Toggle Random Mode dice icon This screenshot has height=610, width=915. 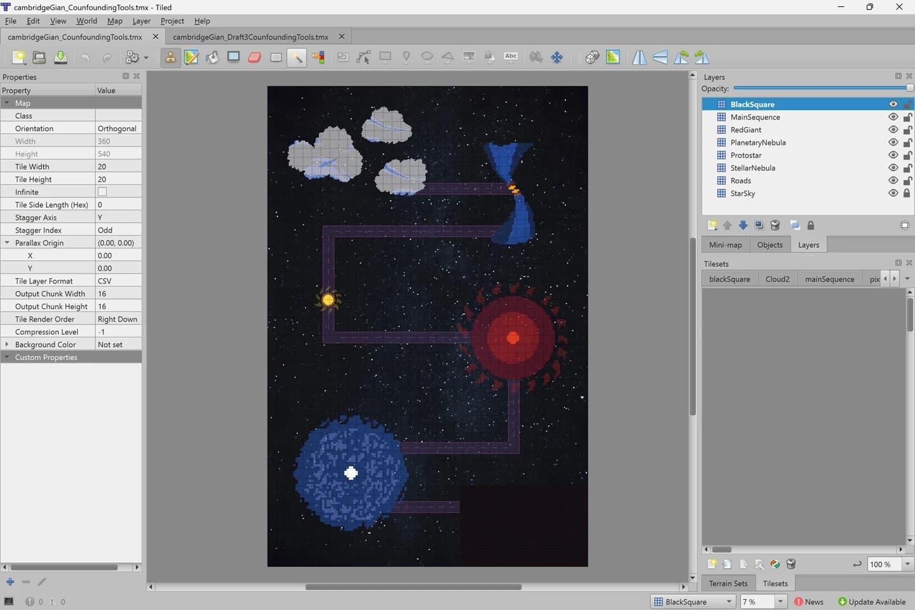tap(592, 57)
